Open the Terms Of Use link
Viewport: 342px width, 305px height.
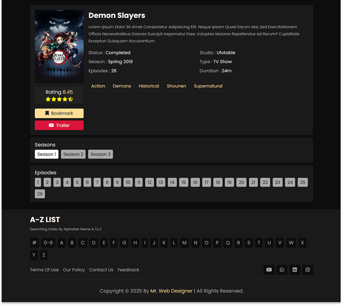44,270
